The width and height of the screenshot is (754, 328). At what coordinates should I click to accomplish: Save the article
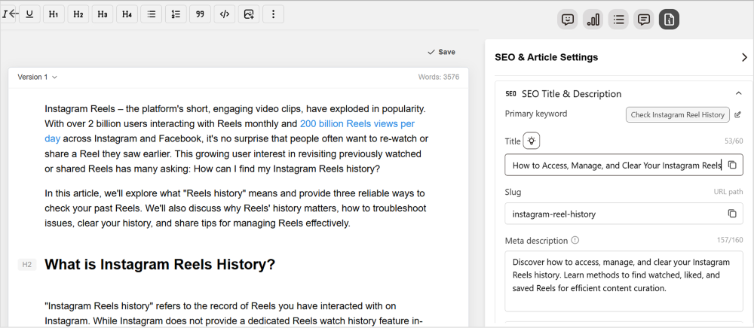coord(441,52)
